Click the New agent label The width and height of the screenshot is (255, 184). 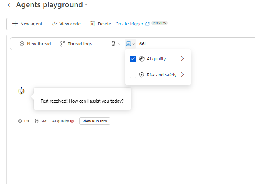click(x=31, y=24)
